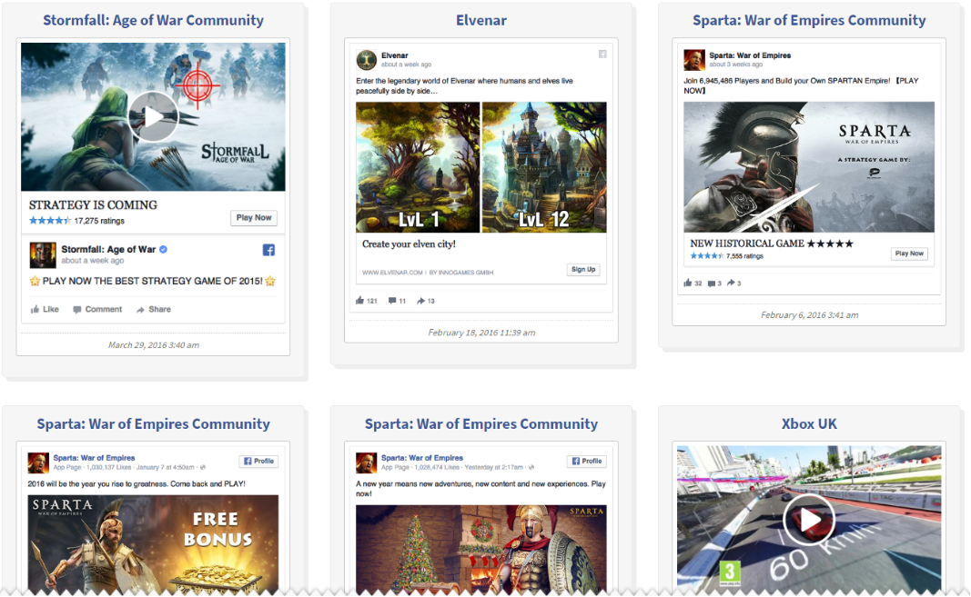Click Profile button in the 'A new year means' post
This screenshot has height=597, width=971.
click(586, 461)
